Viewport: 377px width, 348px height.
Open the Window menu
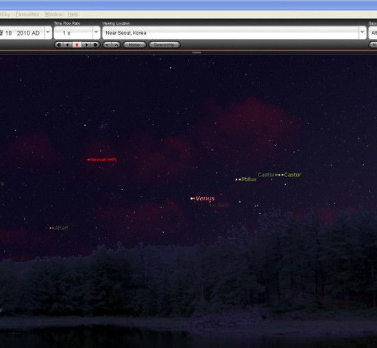click(53, 14)
